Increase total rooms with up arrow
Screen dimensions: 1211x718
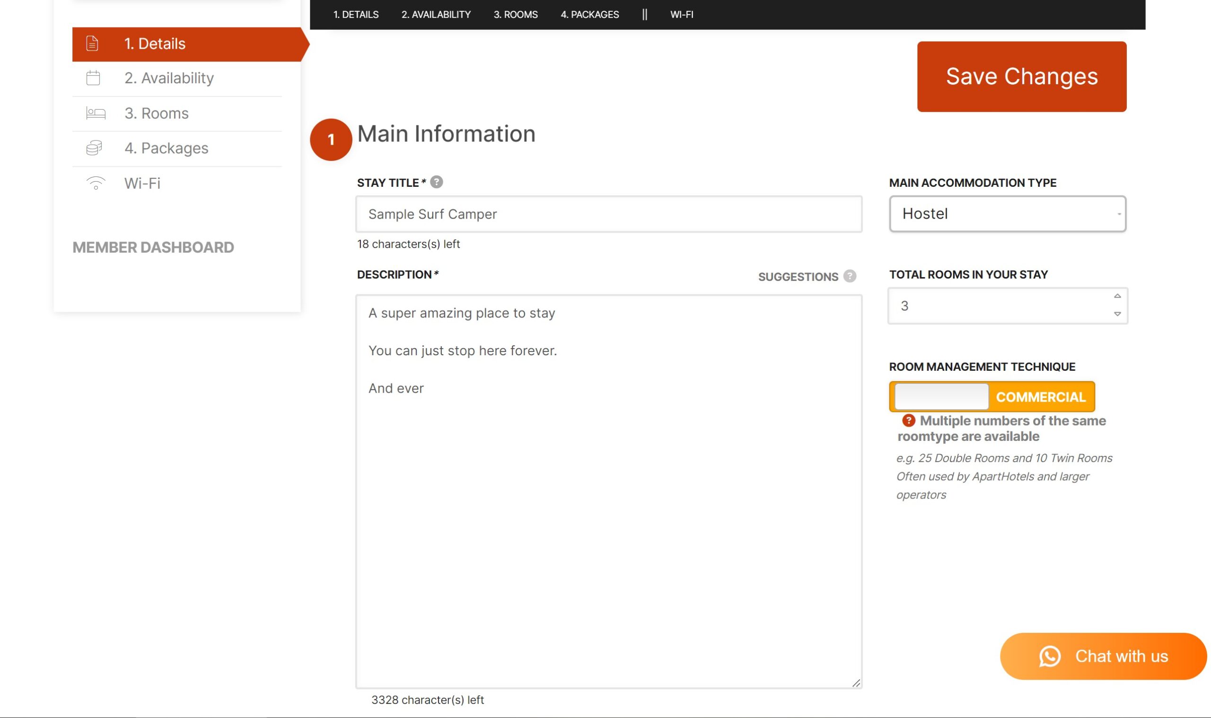click(x=1117, y=296)
